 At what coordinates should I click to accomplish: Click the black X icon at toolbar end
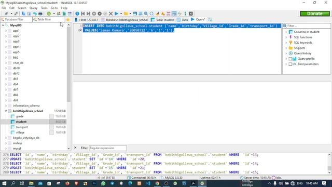[191, 14]
